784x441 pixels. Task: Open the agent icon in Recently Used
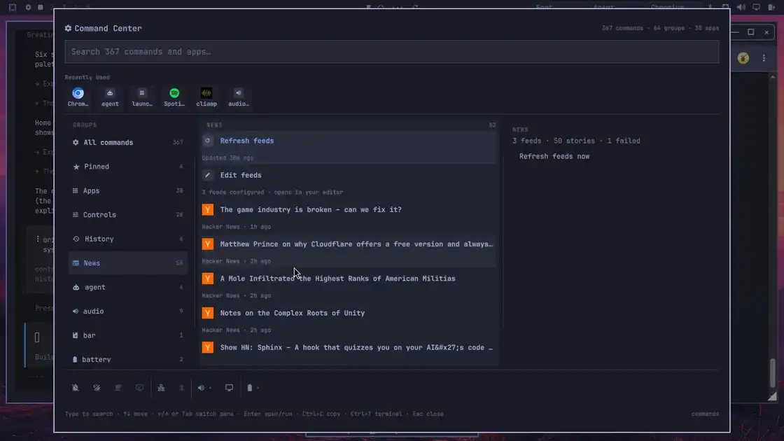[110, 97]
